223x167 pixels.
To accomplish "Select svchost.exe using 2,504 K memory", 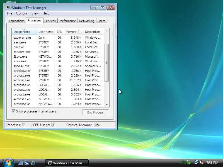I will [x=58, y=90].
